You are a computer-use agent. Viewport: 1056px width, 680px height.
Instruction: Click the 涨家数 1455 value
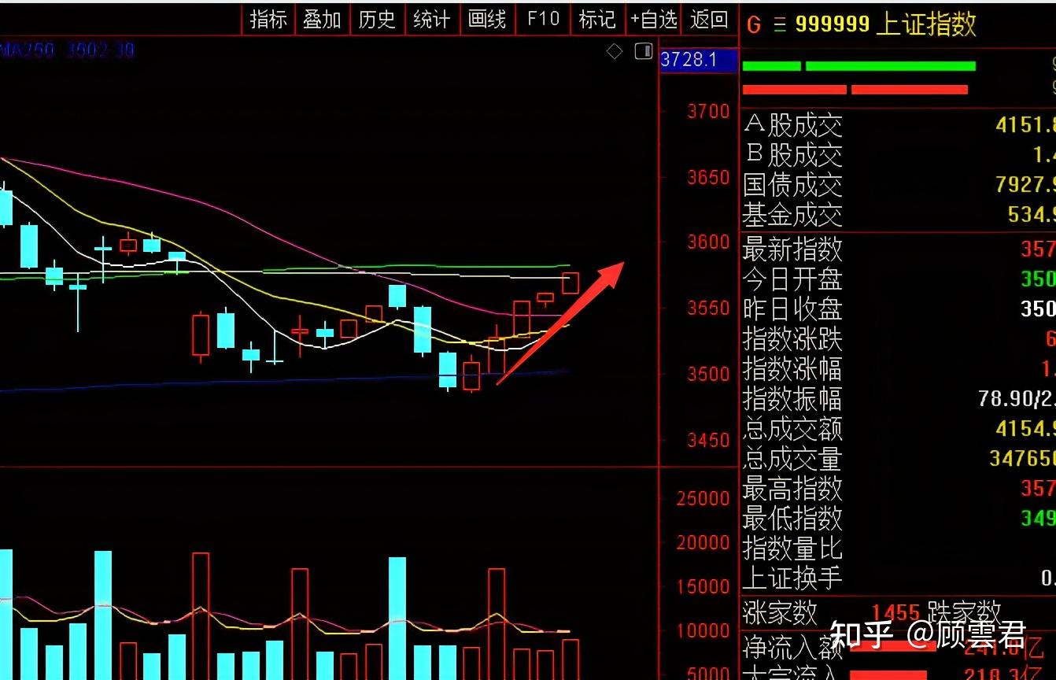coord(895,612)
